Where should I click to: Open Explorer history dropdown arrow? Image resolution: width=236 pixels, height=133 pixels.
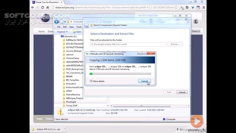coord(65,22)
